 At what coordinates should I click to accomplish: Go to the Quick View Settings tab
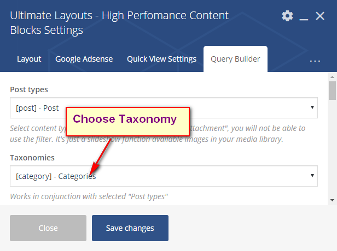click(x=161, y=59)
